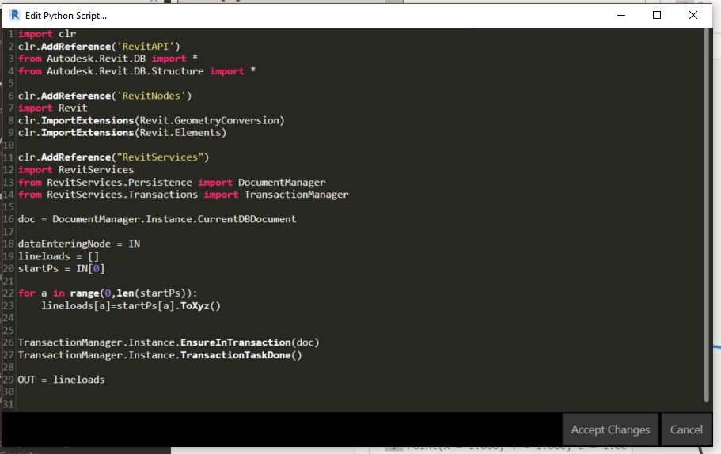Click 'EnsureInTransaction(doc)' on line 26
Image resolution: width=721 pixels, height=454 pixels.
point(249,342)
